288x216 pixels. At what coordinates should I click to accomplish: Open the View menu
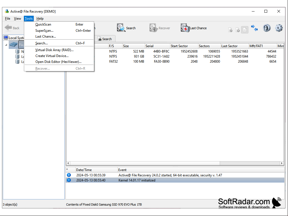[x=17, y=19]
